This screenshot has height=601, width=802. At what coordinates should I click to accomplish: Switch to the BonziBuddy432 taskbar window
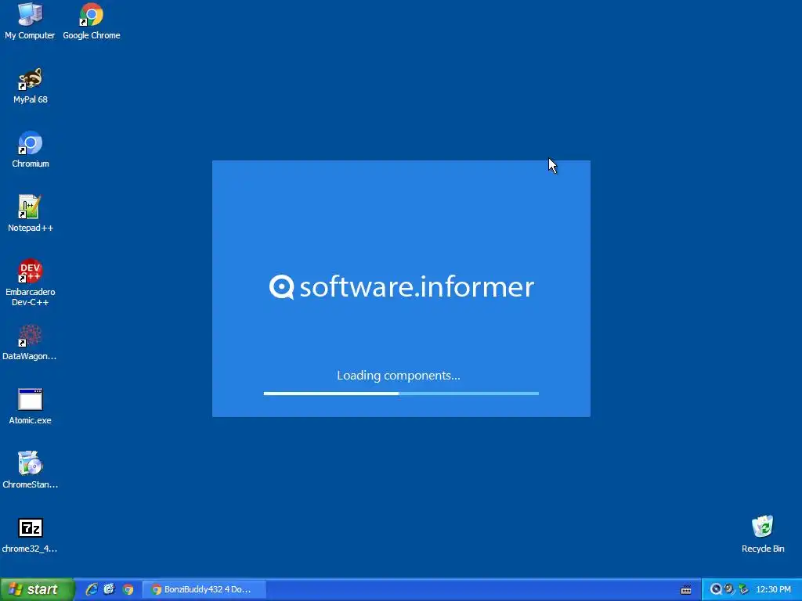point(204,589)
